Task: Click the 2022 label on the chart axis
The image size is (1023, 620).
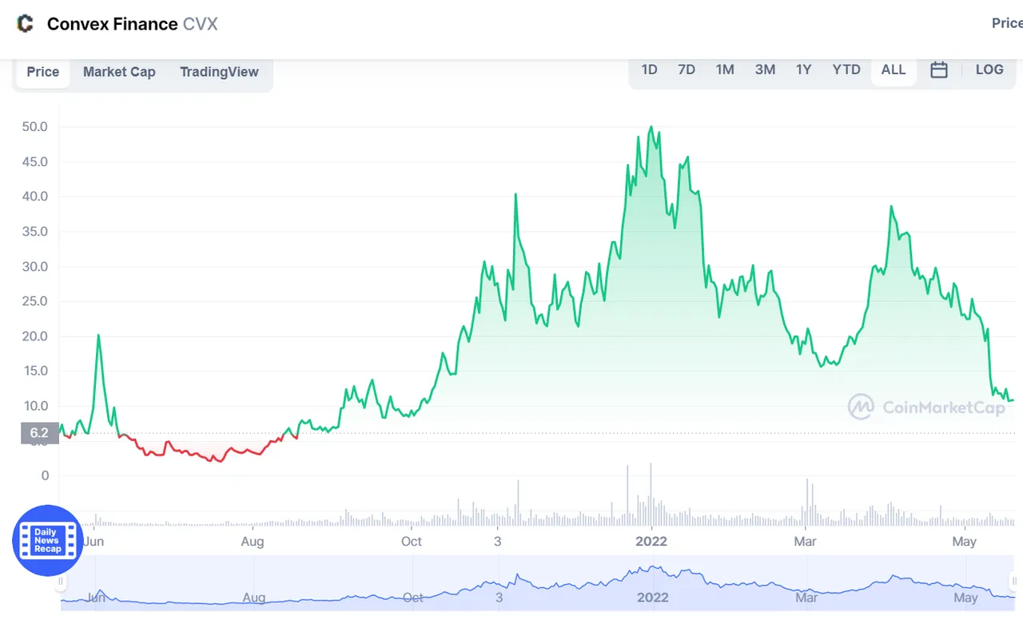Action: (651, 541)
